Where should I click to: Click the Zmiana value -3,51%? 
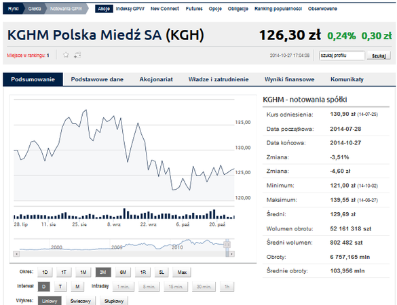[x=339, y=157]
